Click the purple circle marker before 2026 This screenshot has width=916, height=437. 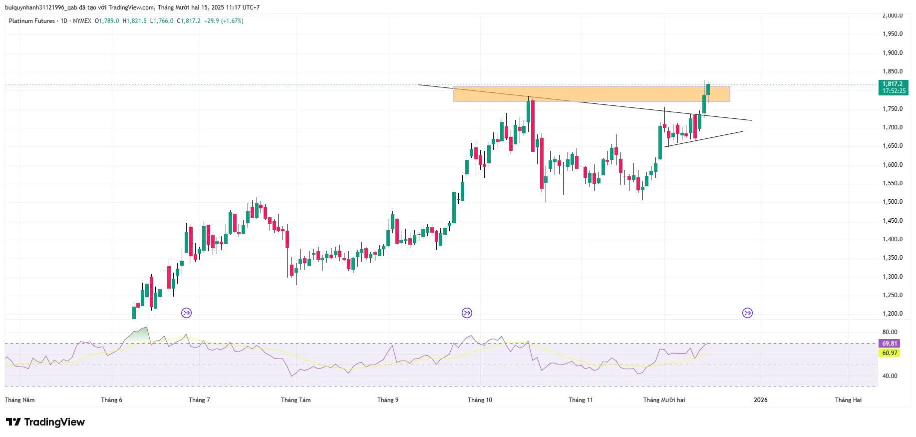tap(747, 313)
